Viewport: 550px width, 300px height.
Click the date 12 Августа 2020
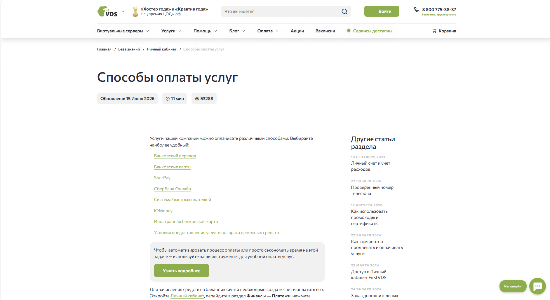coord(367,205)
